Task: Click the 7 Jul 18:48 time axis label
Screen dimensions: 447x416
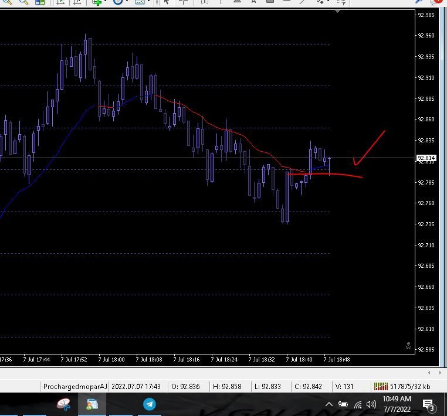Action: (337, 360)
